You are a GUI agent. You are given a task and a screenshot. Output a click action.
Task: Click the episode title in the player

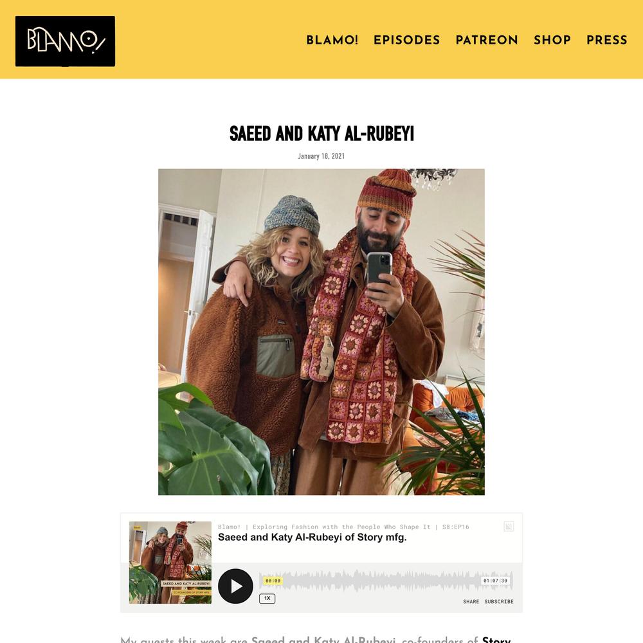click(x=312, y=537)
